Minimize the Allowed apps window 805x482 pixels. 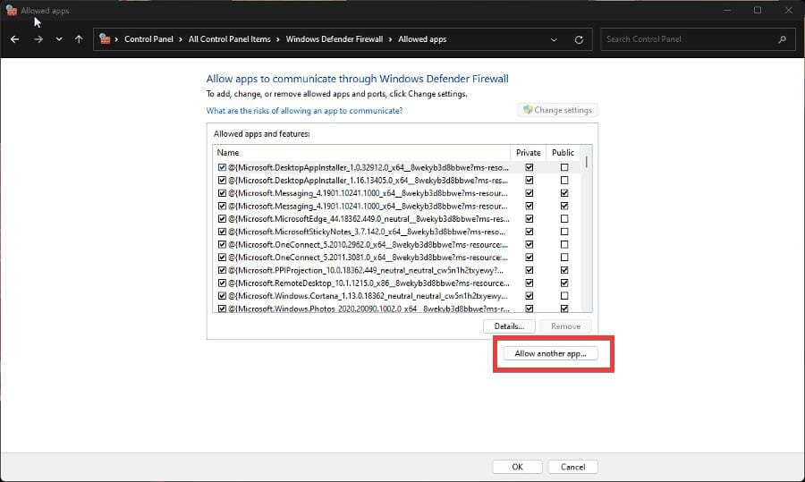[727, 10]
